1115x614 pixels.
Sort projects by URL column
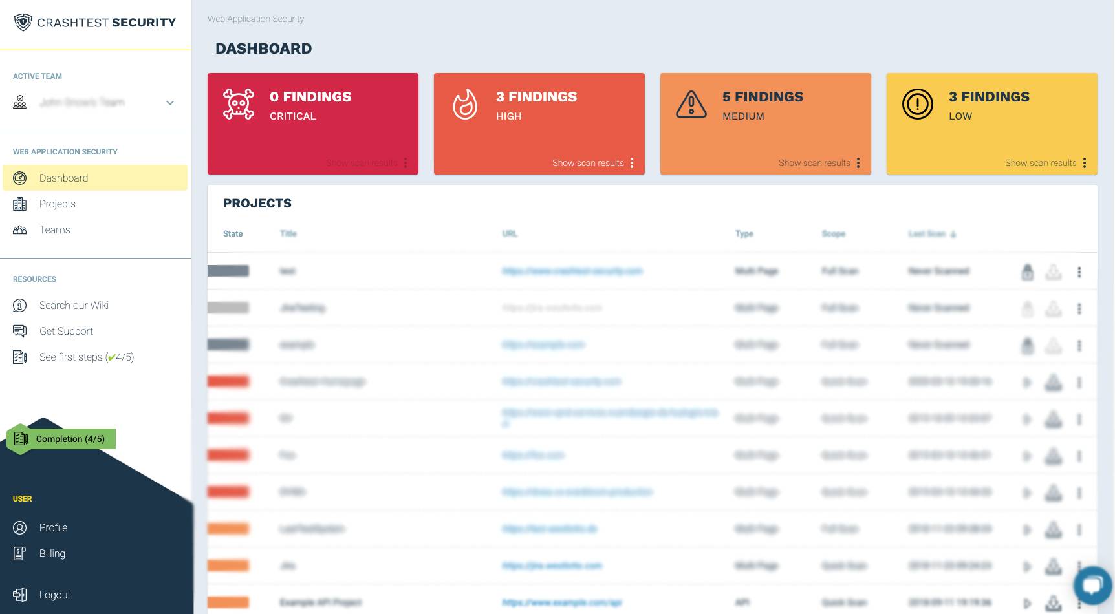[510, 234]
